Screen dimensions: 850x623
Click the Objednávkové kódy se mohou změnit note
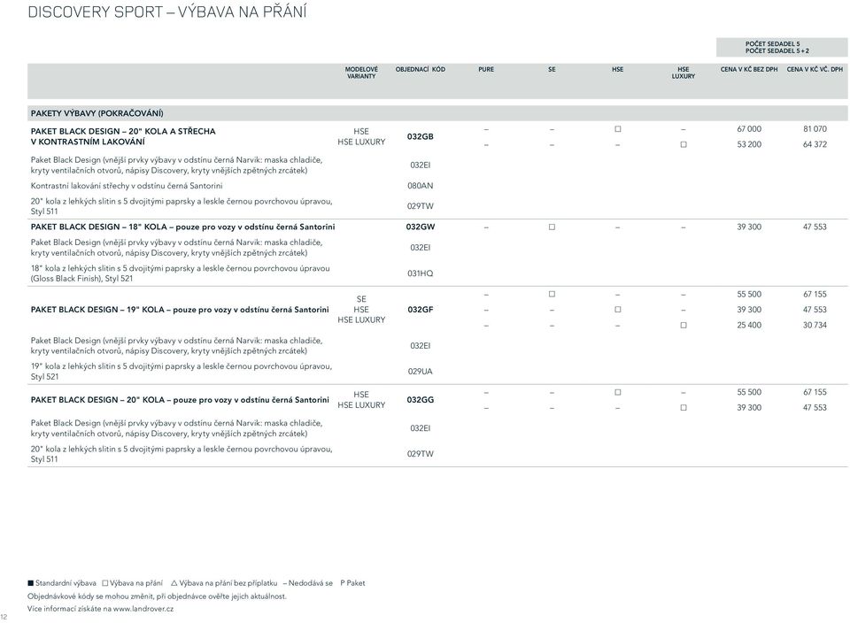tap(158, 596)
